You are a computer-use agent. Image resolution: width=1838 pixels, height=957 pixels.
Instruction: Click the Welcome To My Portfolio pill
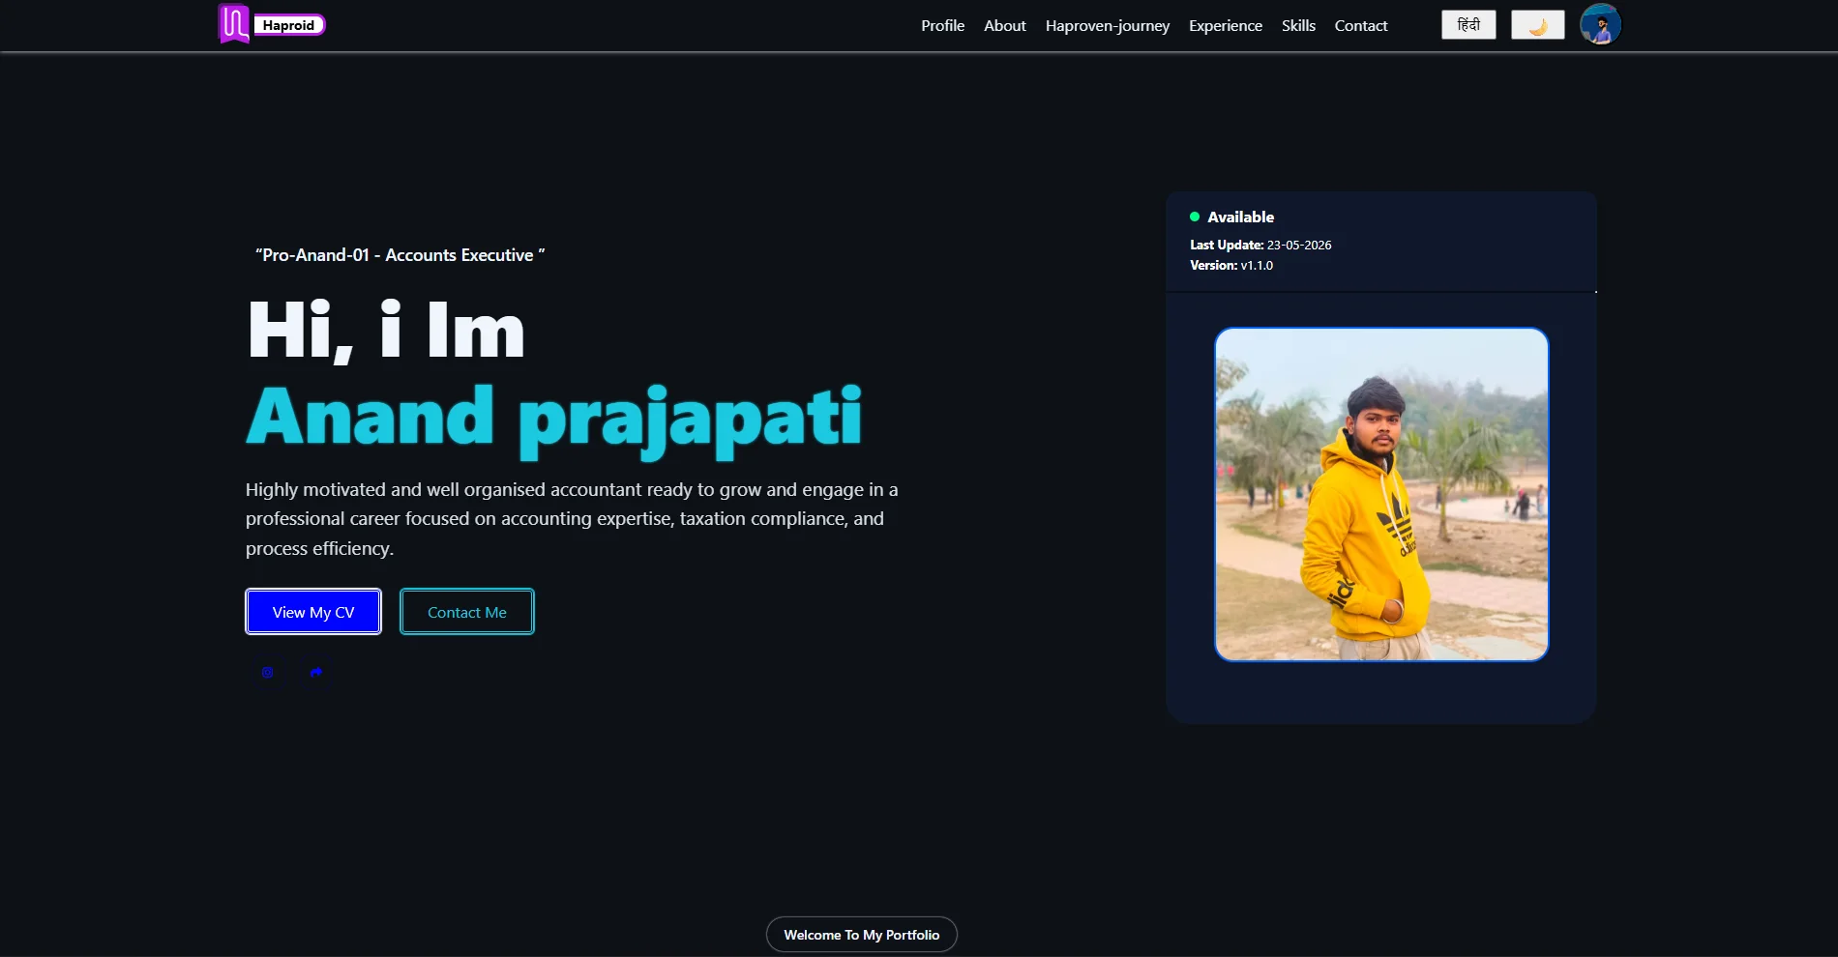point(862,935)
